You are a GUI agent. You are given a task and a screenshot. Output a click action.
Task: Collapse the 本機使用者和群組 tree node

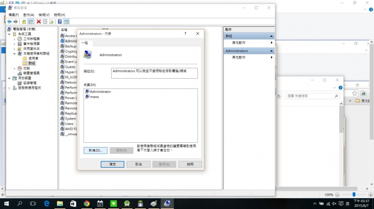(x=15, y=54)
